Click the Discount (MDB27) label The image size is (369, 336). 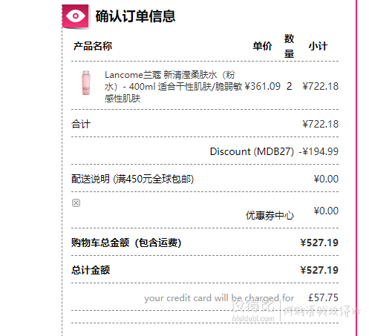tap(252, 151)
